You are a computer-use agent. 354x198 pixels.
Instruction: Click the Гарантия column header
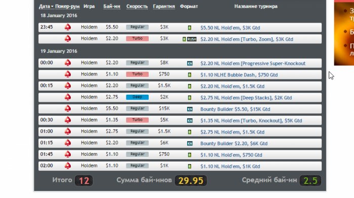164,7
